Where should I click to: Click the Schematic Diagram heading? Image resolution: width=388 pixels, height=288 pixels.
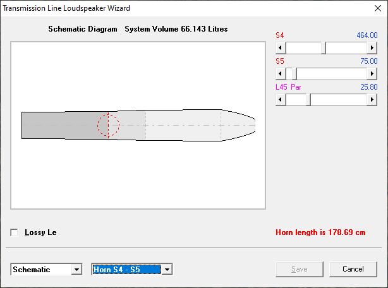coord(83,29)
